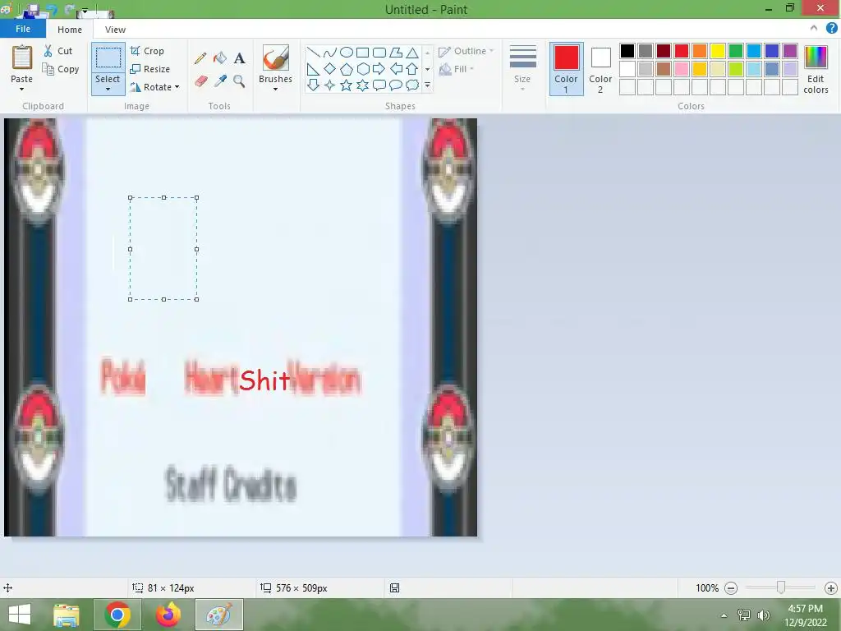The image size is (841, 631).
Task: Choose the Oval shape
Action: (x=347, y=52)
